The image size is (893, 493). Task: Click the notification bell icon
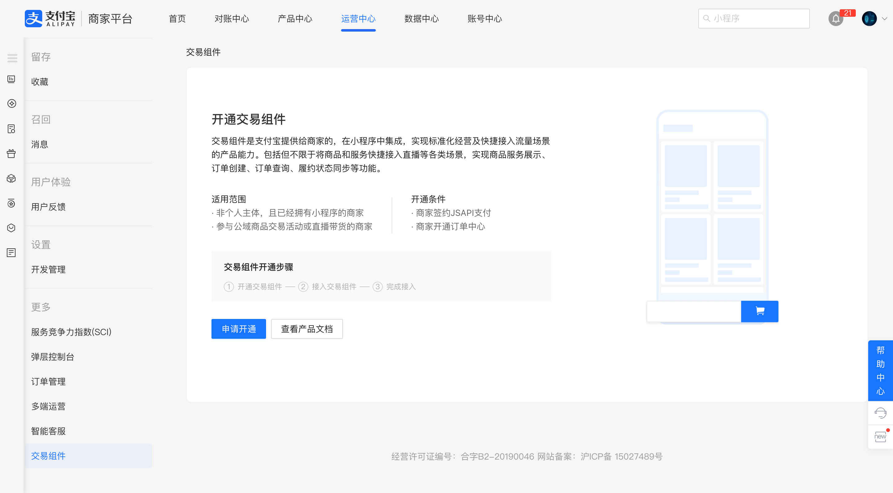(x=836, y=19)
